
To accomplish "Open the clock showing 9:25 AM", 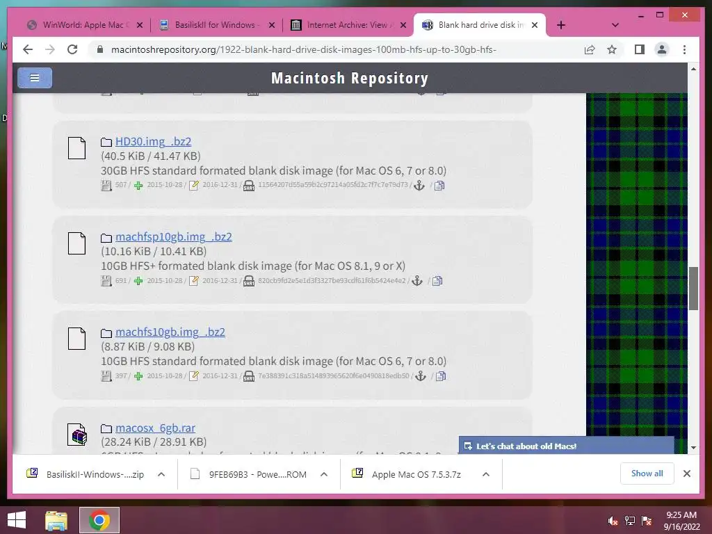I will point(682,520).
